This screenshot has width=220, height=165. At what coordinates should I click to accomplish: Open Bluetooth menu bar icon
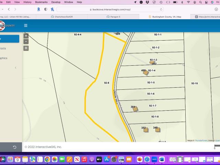point(182,2)
